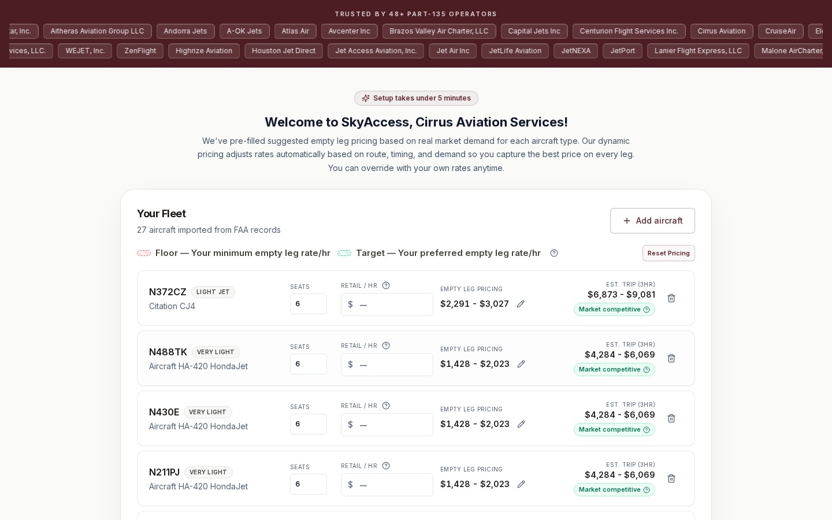The image size is (832, 520).
Task: Click the plus icon inside Add aircraft
Action: pyautogui.click(x=627, y=221)
